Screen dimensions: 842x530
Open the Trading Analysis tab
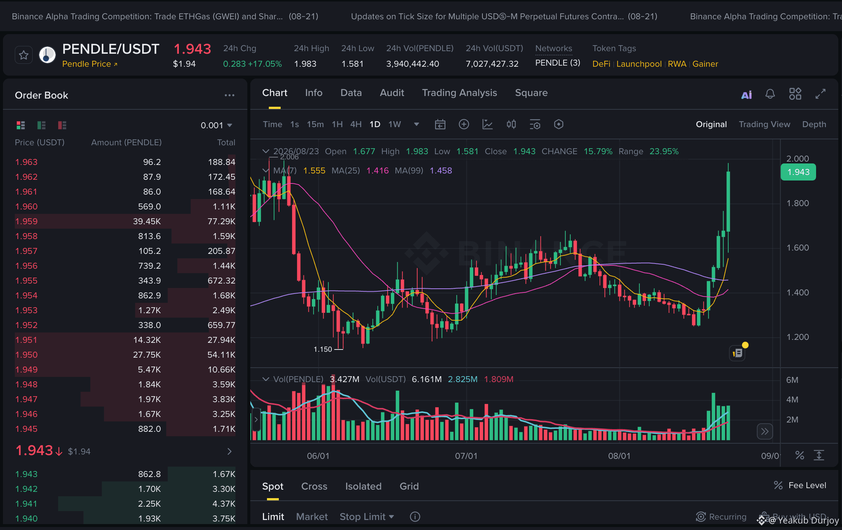(460, 93)
